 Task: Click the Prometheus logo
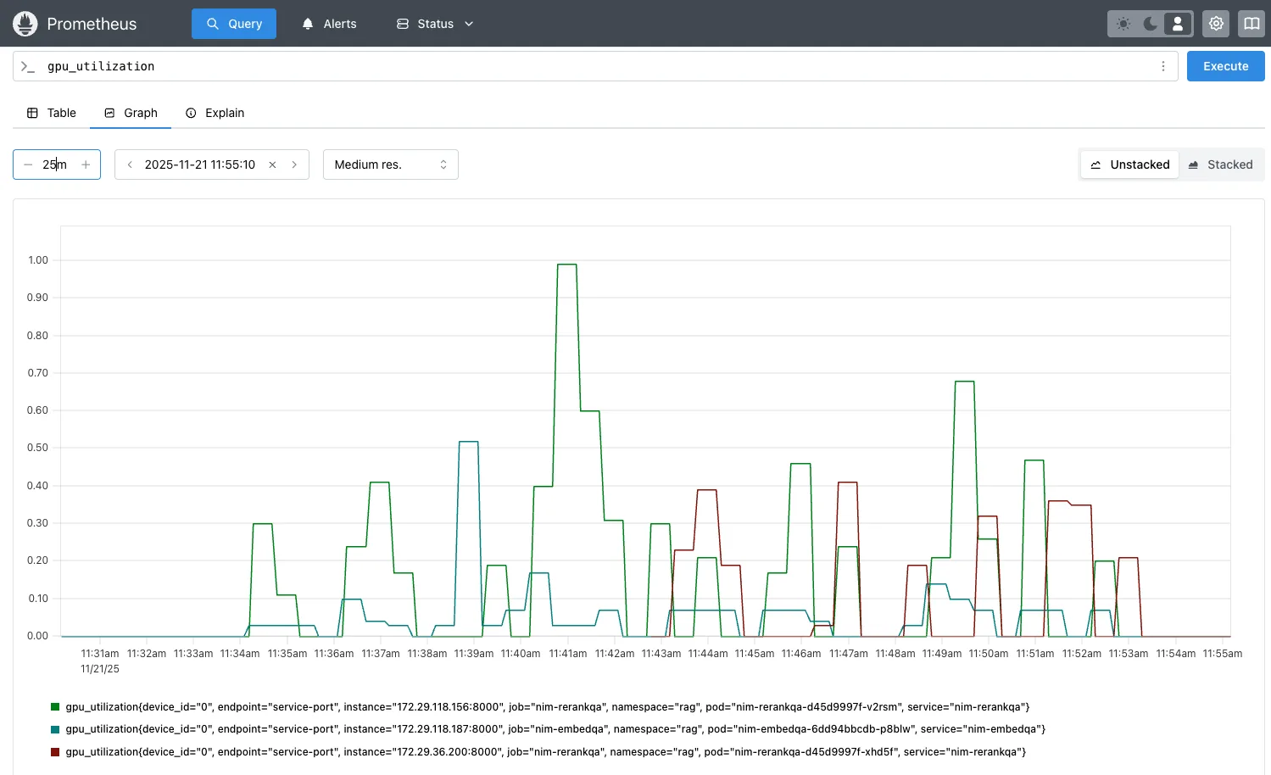25,23
